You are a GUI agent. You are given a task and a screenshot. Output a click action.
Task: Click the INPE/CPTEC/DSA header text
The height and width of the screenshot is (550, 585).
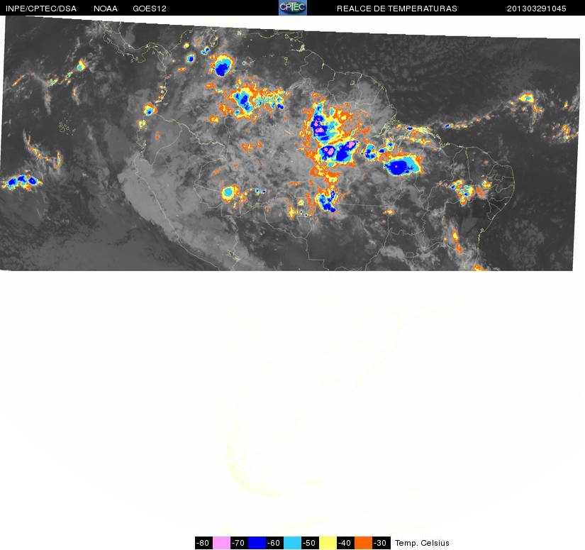[x=41, y=9]
